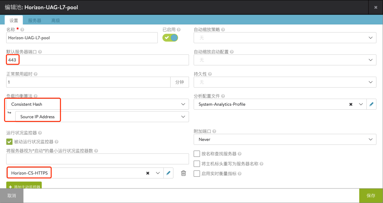The width and height of the screenshot is (383, 203).
Task: Open help icon next to 附加端口
Action: point(214,131)
